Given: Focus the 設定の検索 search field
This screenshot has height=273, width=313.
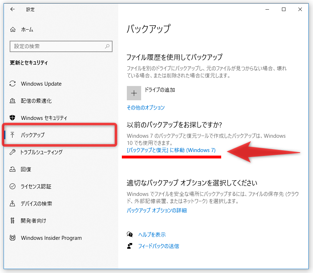Looking at the screenshot, I should 61,46.
